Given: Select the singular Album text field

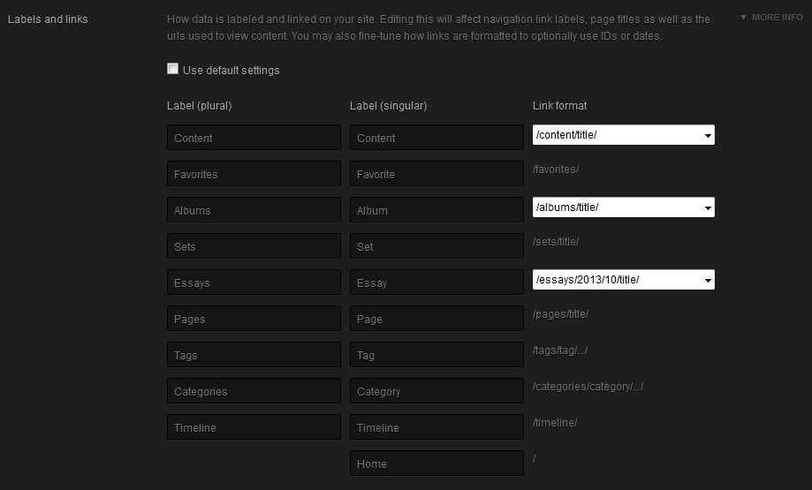Looking at the screenshot, I should 436,210.
